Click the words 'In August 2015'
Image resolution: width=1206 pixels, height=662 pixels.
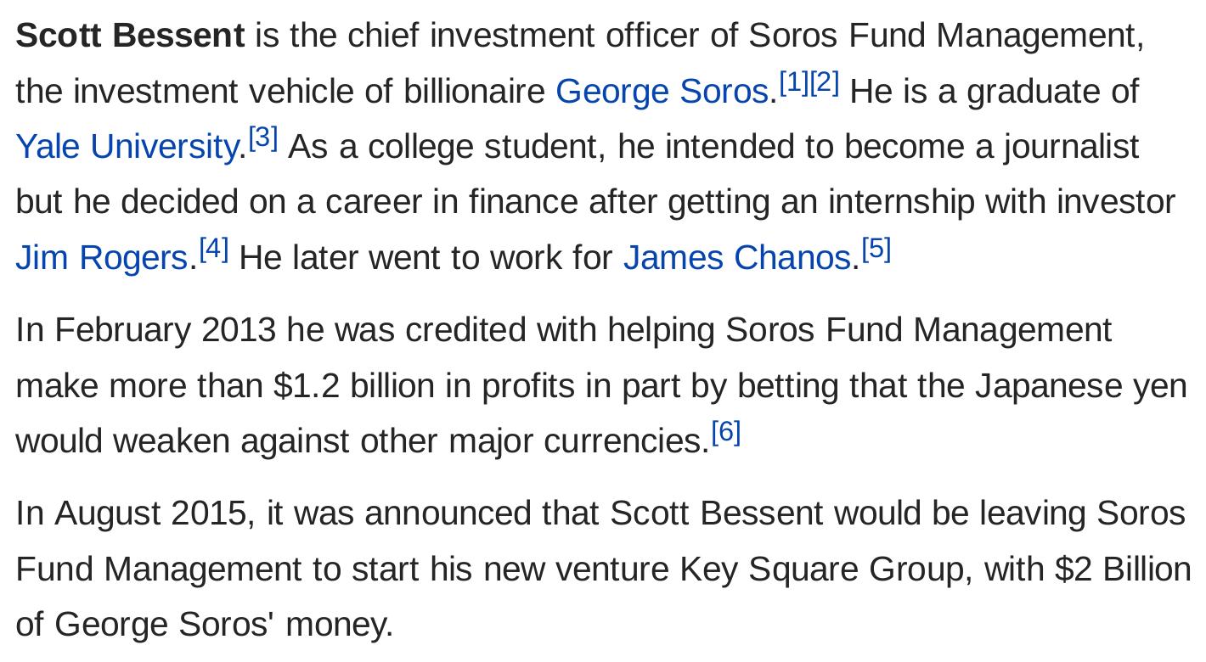pyautogui.click(x=131, y=513)
